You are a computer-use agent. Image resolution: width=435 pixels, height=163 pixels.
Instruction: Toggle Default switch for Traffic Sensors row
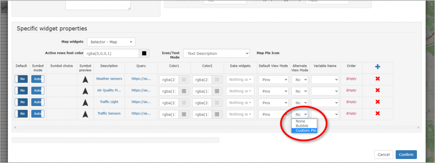click(21, 114)
